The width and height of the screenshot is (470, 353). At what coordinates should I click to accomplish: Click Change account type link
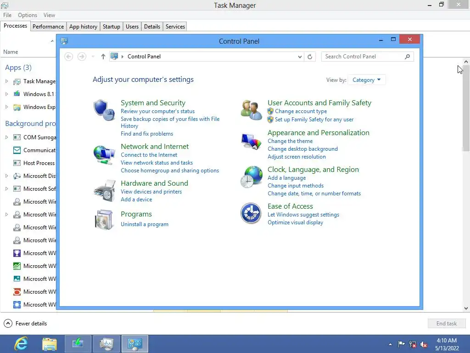301,111
